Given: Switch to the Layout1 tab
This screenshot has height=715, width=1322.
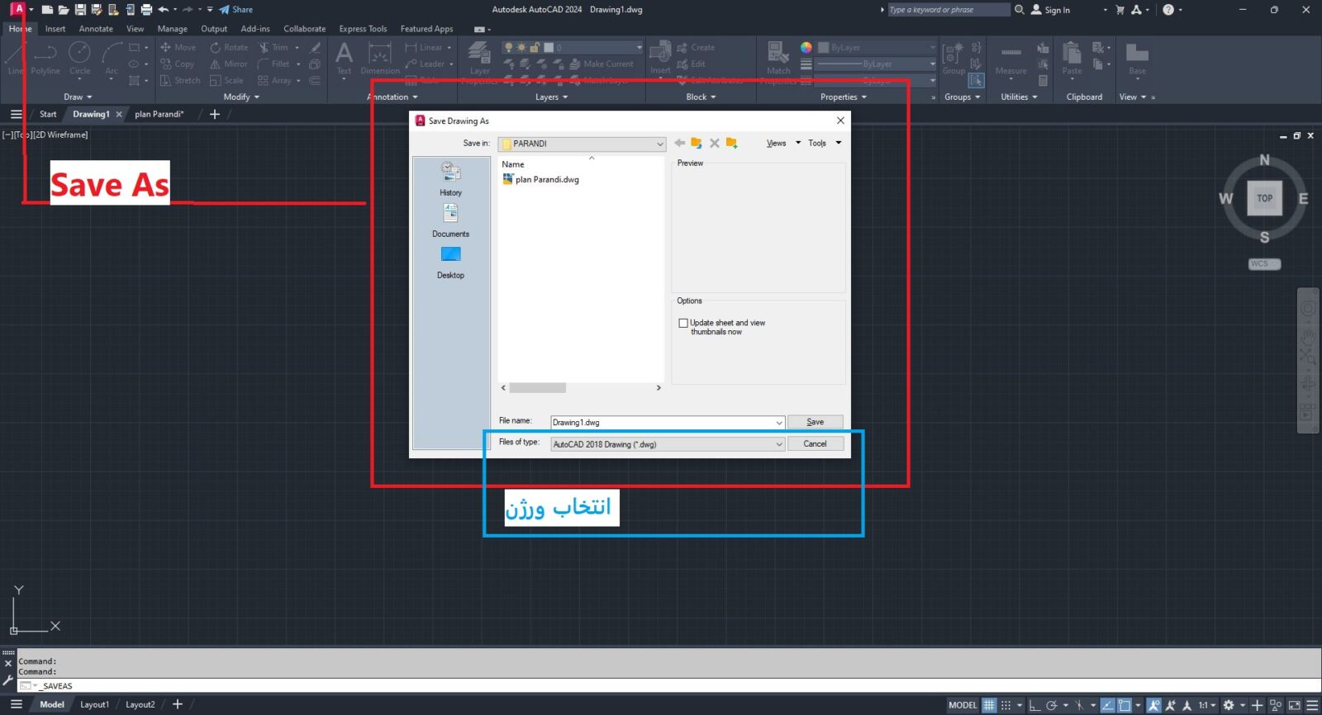Looking at the screenshot, I should point(94,705).
